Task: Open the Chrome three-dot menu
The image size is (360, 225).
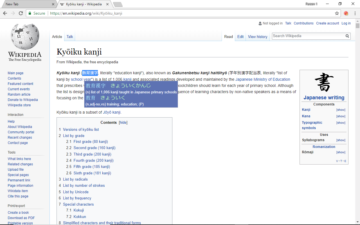Action: click(355, 13)
